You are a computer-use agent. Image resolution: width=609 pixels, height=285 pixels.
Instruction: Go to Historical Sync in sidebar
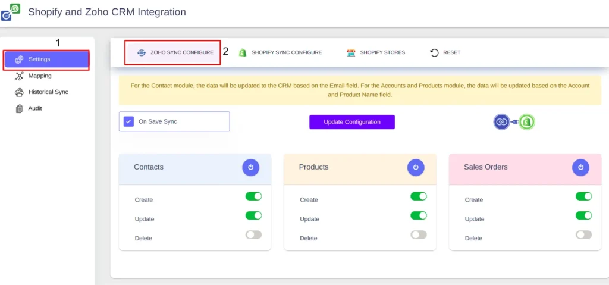coord(46,92)
